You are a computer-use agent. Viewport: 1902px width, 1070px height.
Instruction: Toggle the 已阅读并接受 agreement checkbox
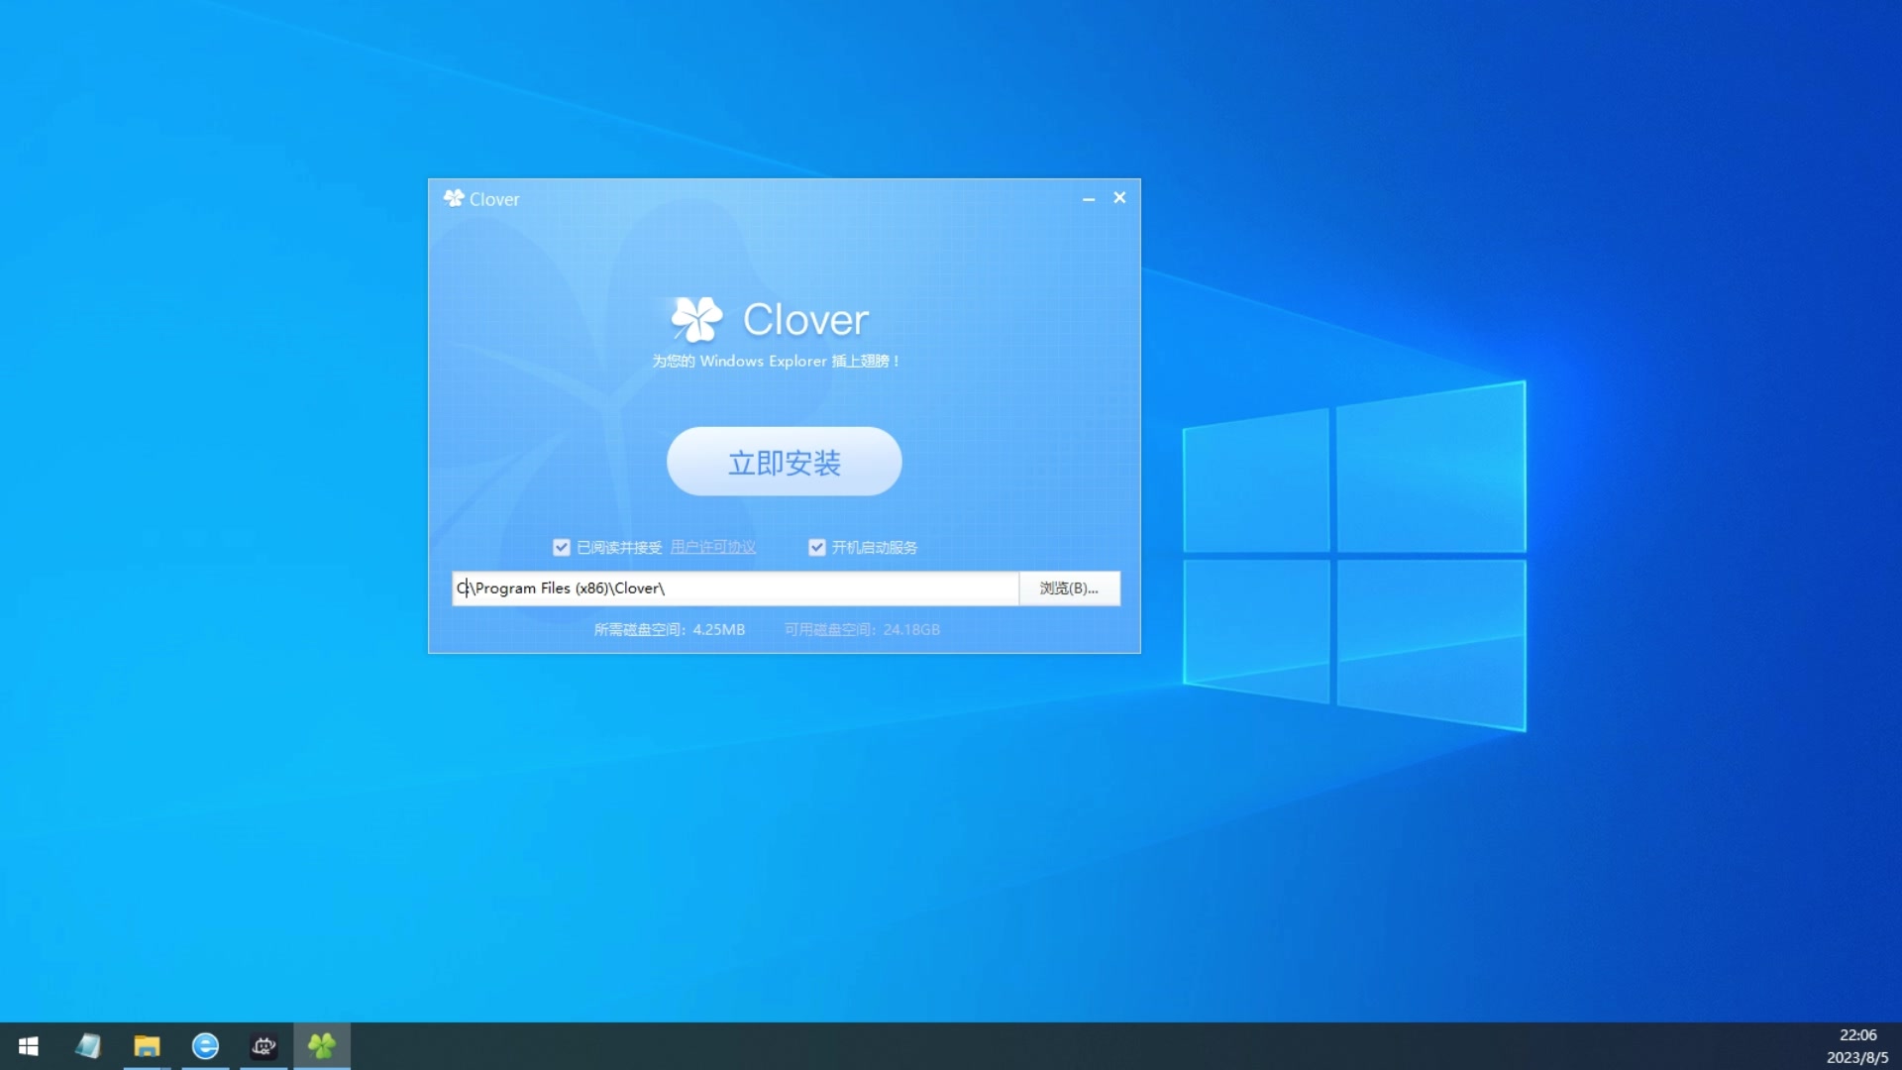click(x=562, y=547)
